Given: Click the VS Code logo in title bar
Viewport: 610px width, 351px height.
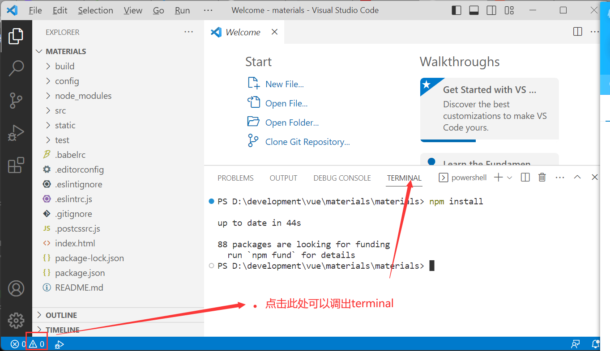Looking at the screenshot, I should tap(12, 10).
